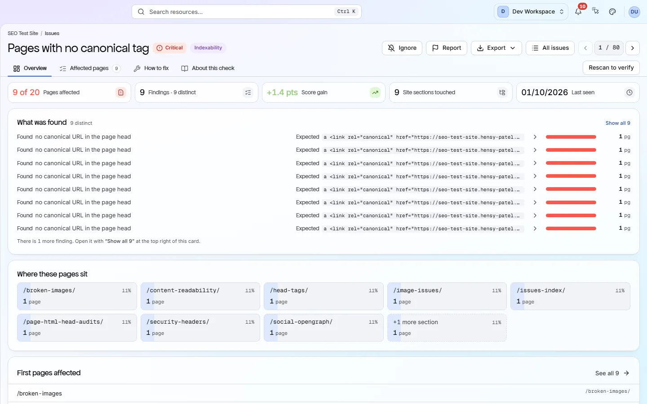Click the Score gain trend icon
Viewport: 647px width, 404px height.
(x=375, y=92)
